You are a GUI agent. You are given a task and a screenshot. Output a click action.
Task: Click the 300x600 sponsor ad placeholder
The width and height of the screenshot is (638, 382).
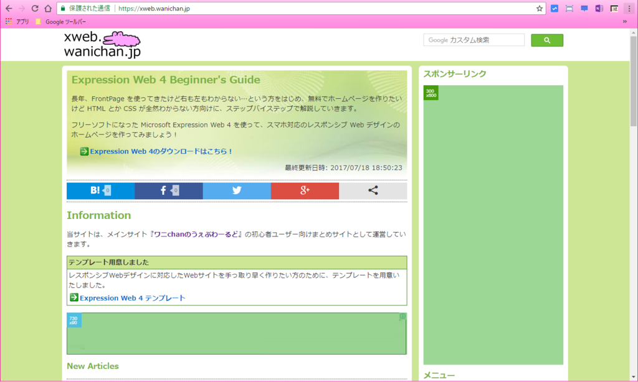point(493,225)
